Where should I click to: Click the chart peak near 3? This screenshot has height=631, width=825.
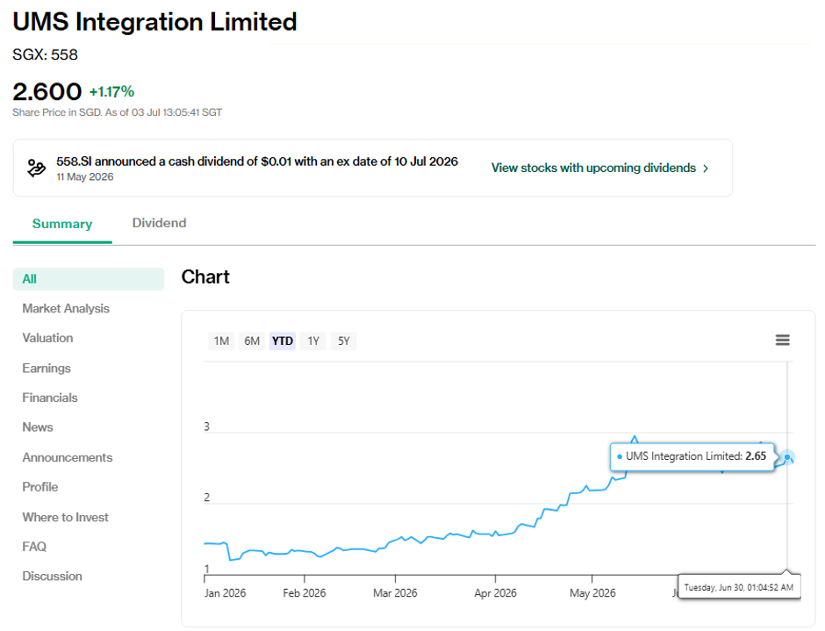coord(635,437)
